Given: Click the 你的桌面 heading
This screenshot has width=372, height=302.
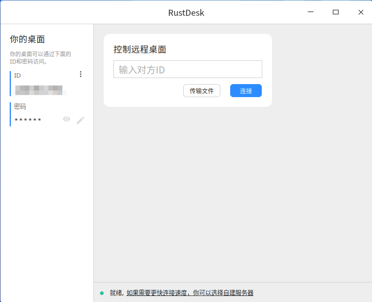Looking at the screenshot, I should (27, 39).
